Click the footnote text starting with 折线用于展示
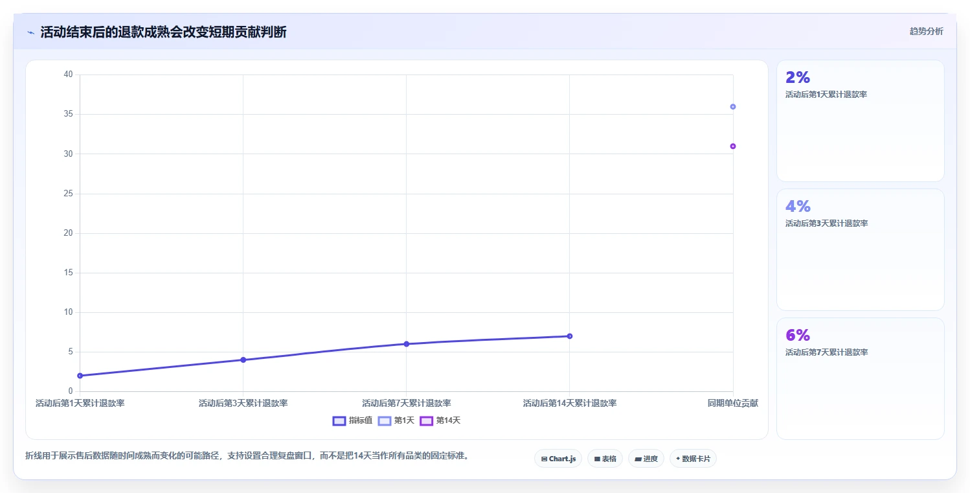 247,455
